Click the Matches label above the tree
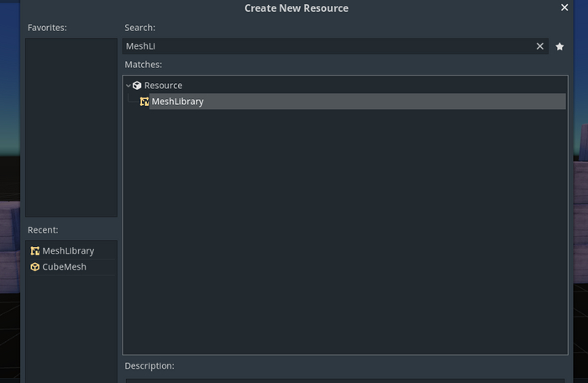 pos(143,65)
